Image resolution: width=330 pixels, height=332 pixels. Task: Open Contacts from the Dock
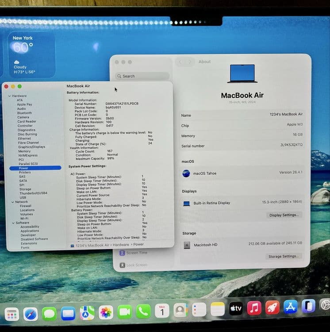point(180,310)
